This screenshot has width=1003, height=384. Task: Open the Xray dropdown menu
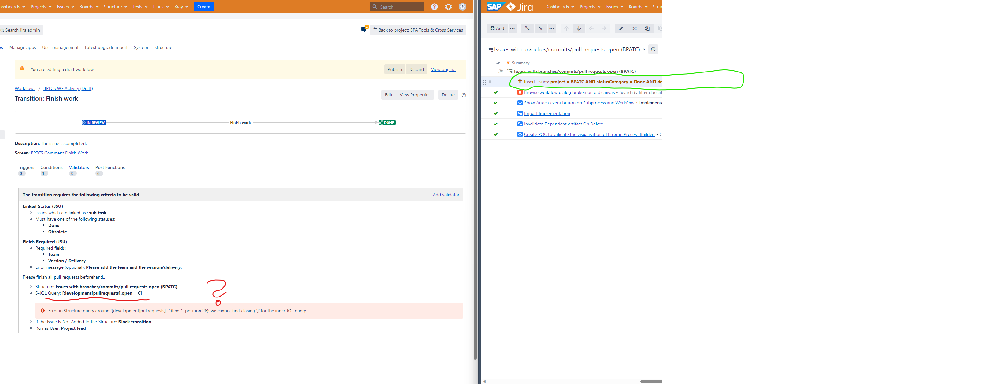pos(181,7)
